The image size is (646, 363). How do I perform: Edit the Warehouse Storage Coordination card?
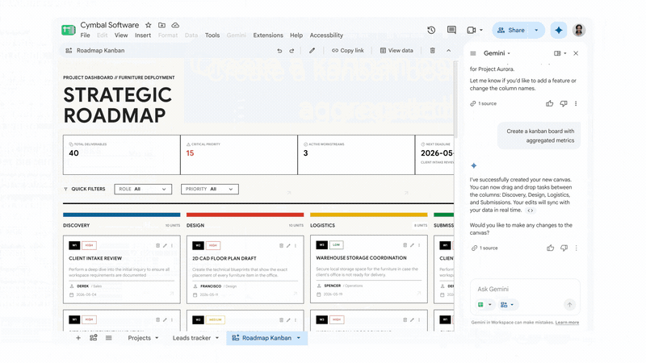click(412, 245)
